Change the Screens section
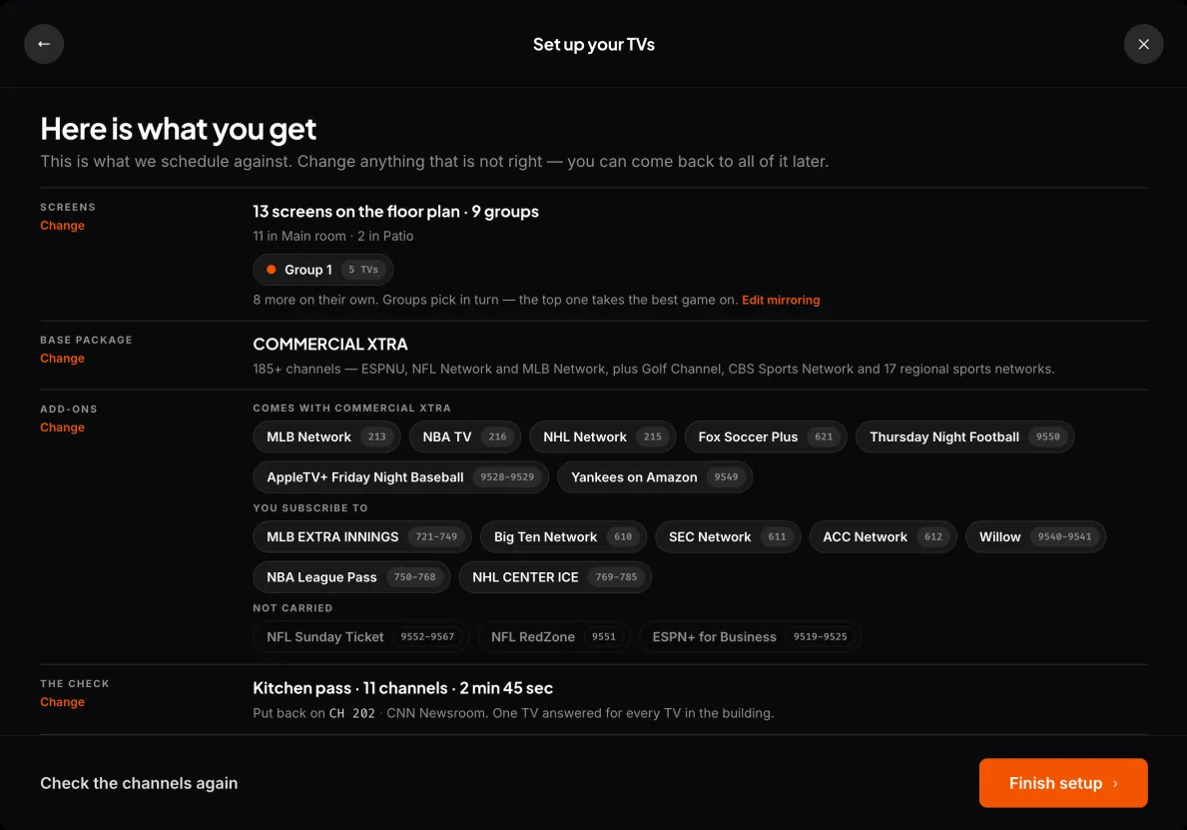Screen dimensions: 1187x830 pyautogui.click(x=62, y=226)
